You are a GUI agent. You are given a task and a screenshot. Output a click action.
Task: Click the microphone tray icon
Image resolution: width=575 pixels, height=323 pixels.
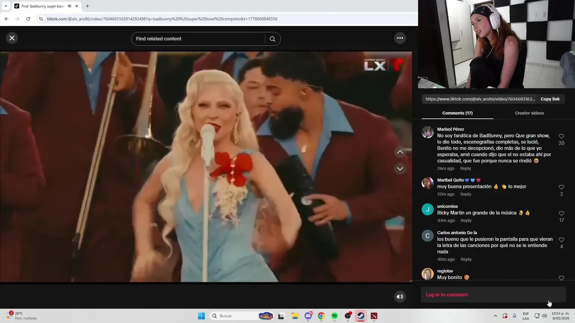tap(514, 316)
